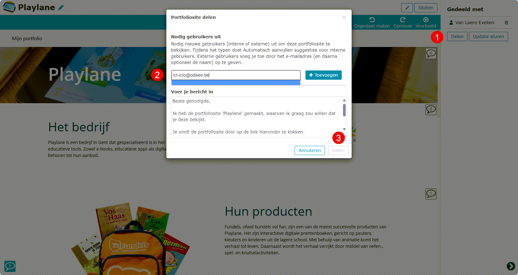Click the Hun producten heading
The height and width of the screenshot is (275, 518).
[268, 211]
